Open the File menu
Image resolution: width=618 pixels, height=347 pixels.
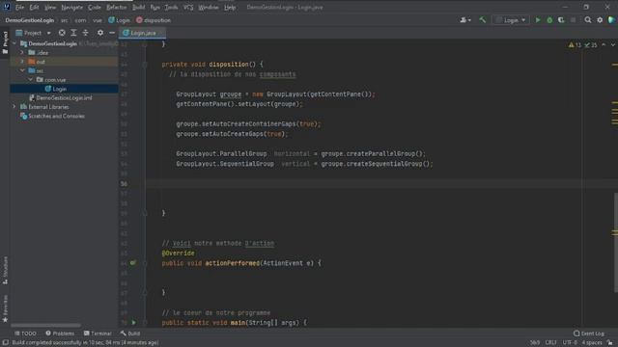coord(19,7)
